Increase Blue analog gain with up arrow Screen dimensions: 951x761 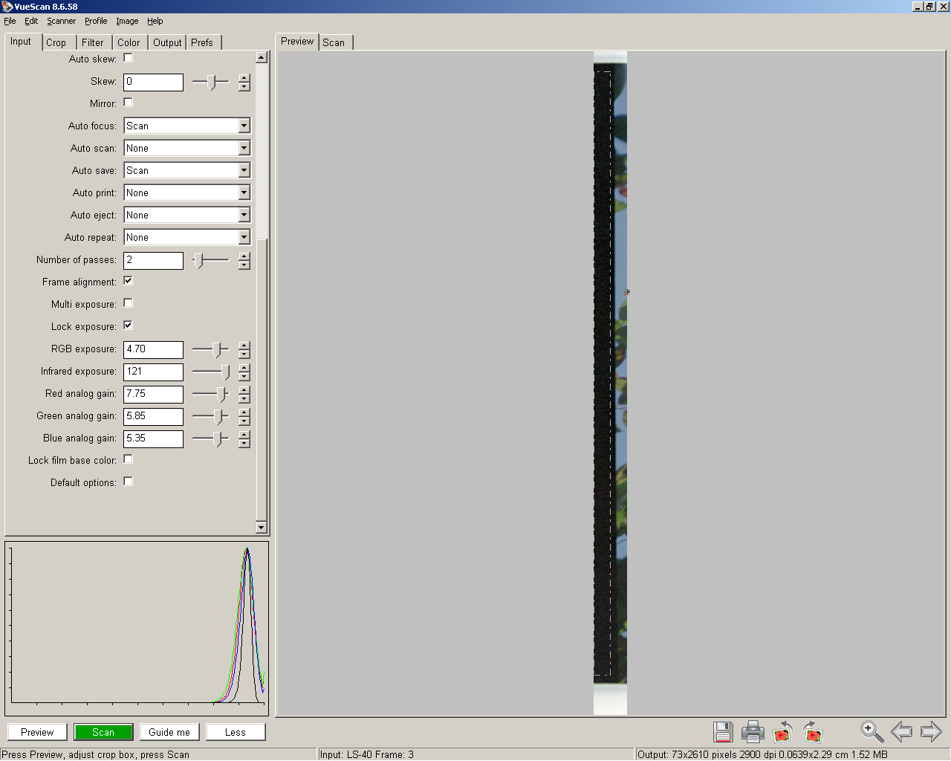click(x=244, y=435)
